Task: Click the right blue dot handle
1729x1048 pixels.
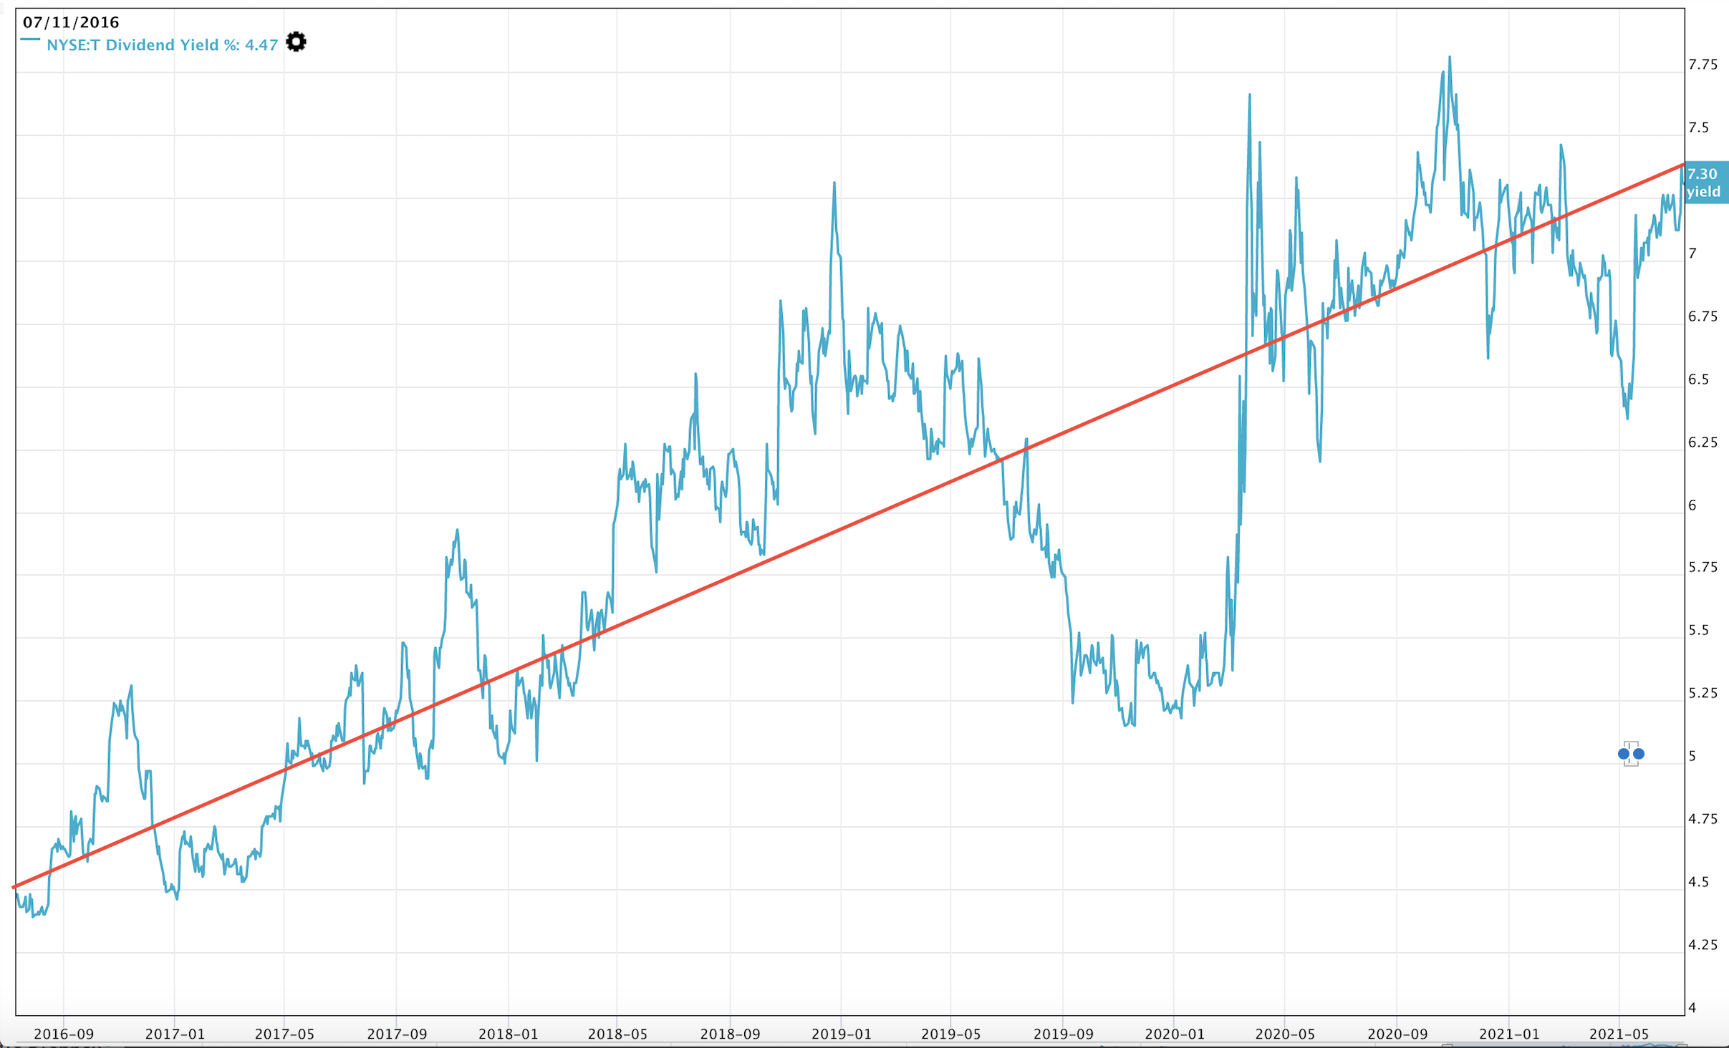Action: 1639,754
